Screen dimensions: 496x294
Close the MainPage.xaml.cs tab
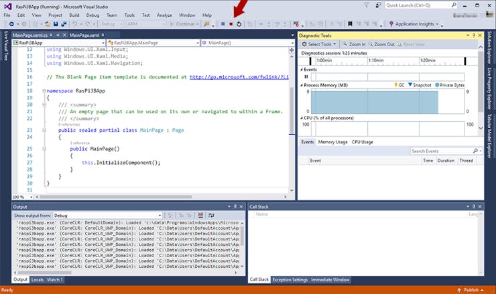pos(64,35)
